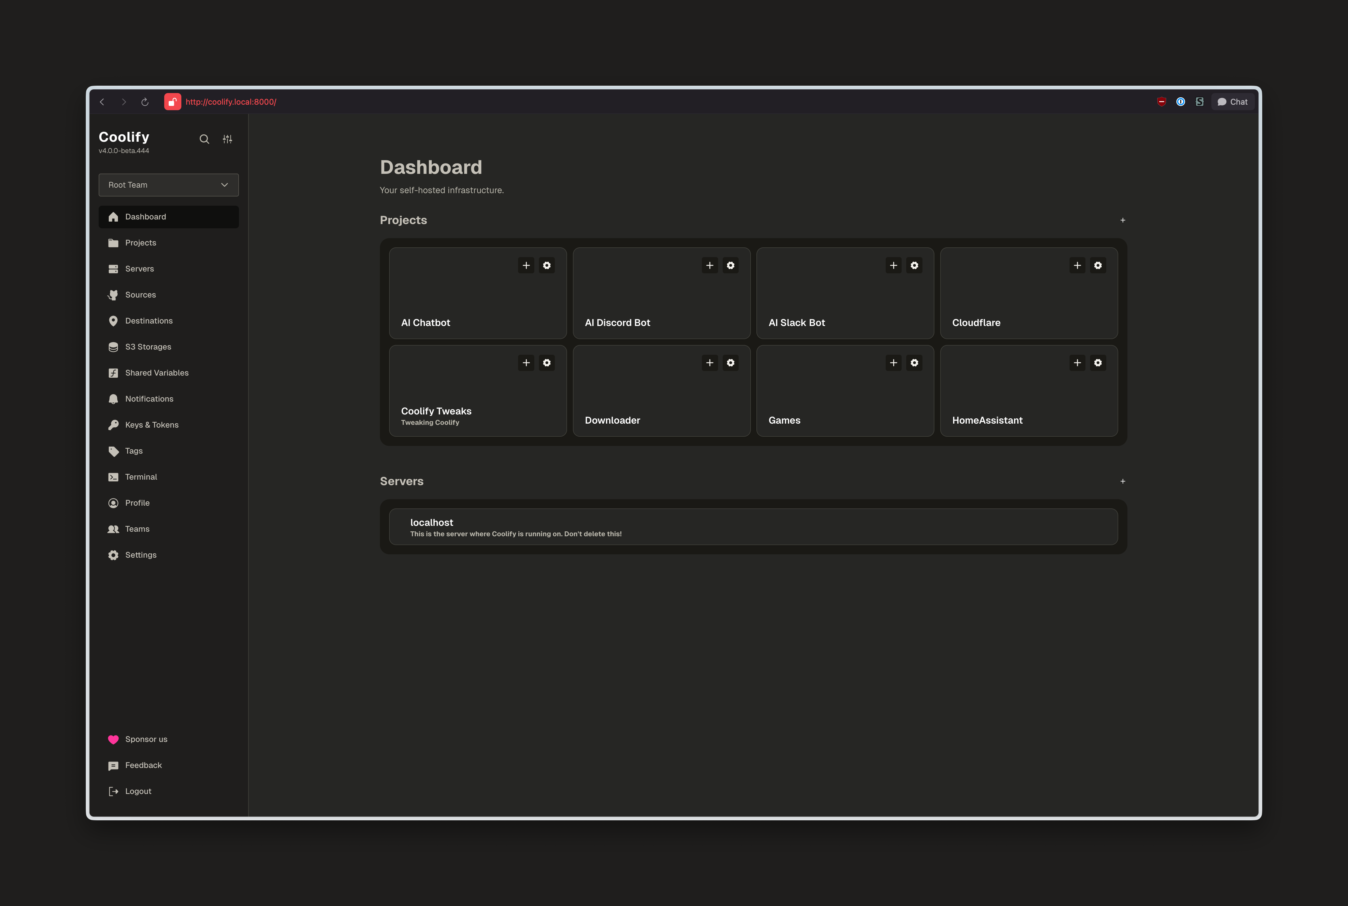Click the Sponsor us link

coord(146,739)
